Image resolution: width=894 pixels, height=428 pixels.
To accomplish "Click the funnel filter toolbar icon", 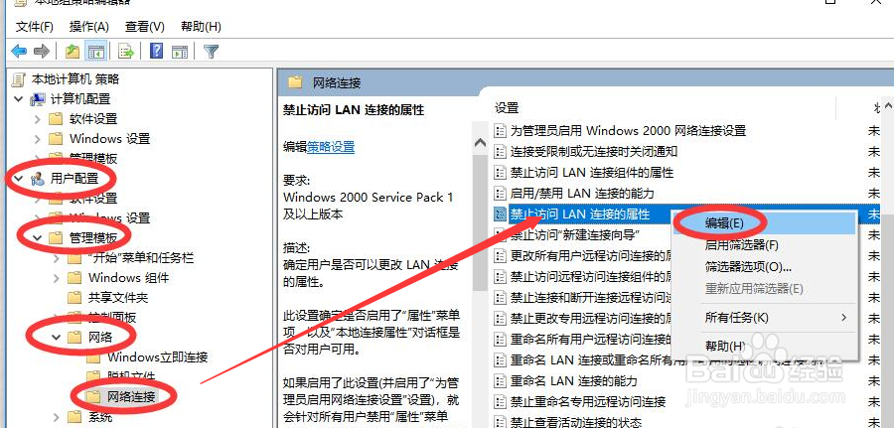I will click(x=211, y=52).
